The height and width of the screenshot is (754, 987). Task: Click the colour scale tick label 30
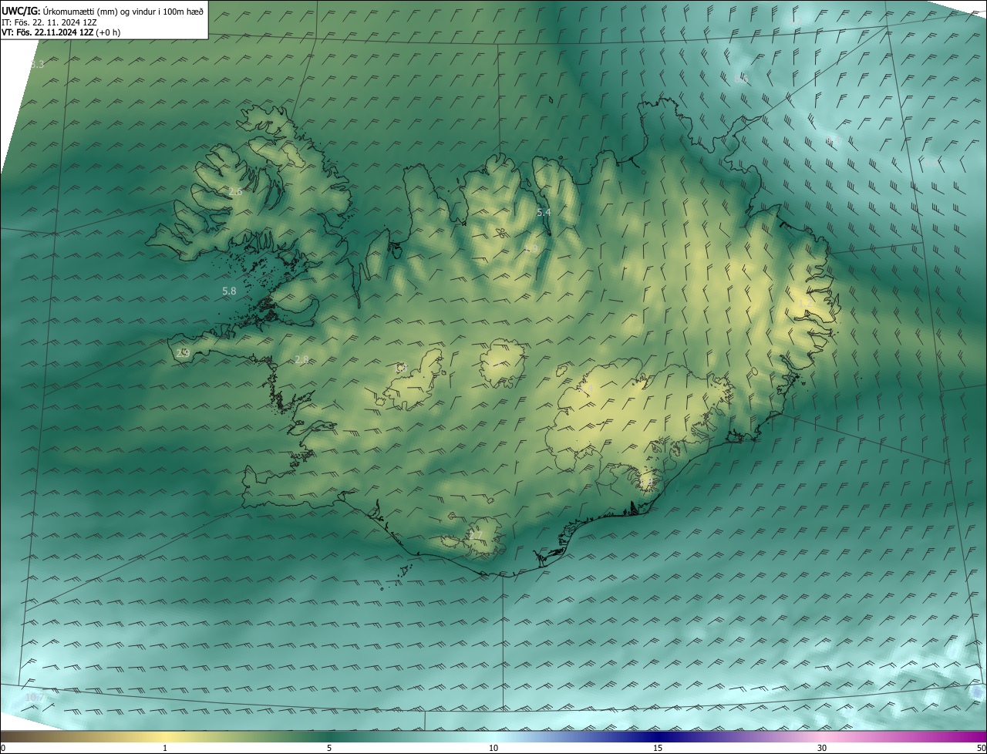click(x=822, y=748)
